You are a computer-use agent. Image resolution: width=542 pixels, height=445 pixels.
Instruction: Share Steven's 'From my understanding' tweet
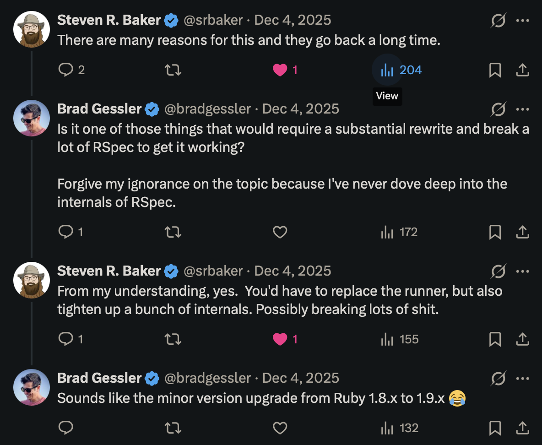(x=522, y=339)
